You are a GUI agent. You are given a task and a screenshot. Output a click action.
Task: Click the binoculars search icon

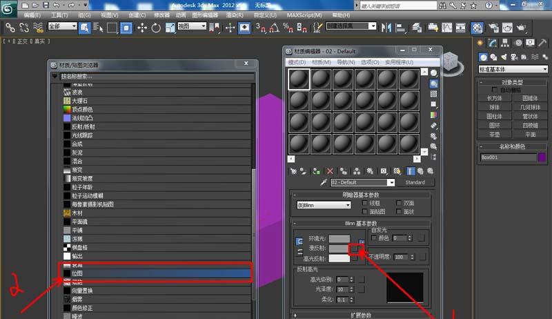[442, 6]
